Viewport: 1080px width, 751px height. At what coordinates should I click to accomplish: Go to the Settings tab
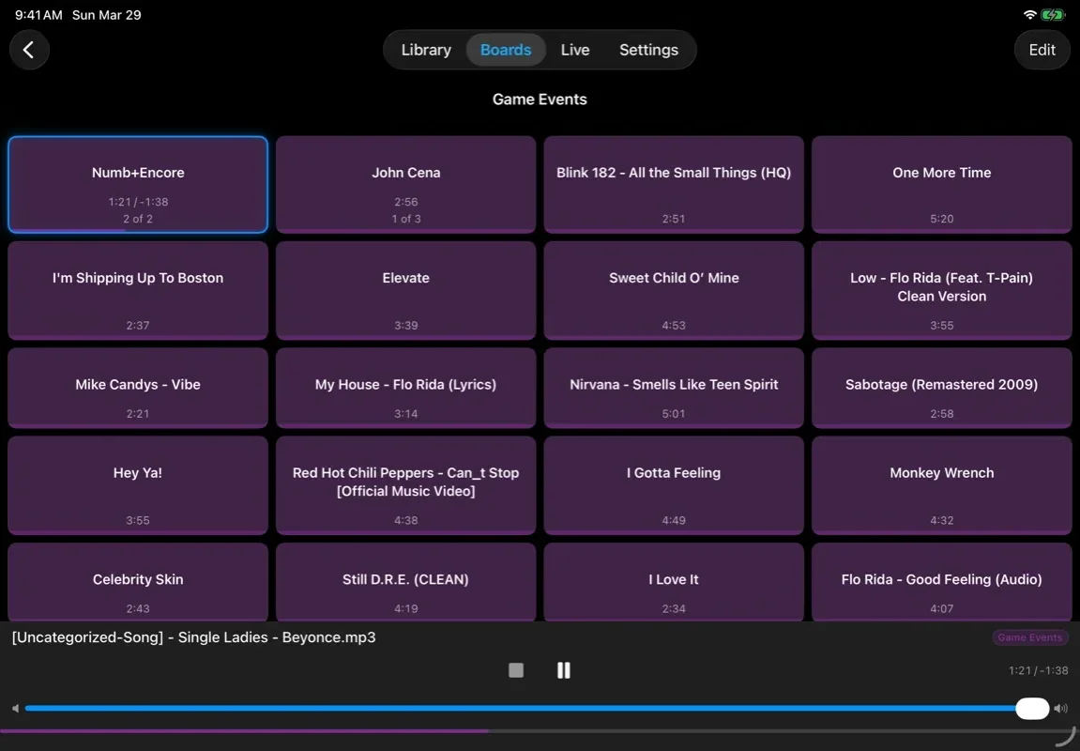[648, 49]
